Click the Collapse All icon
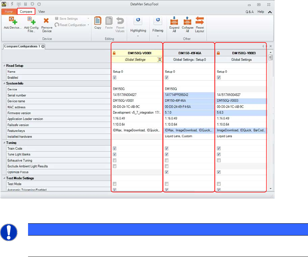Image resolution: width=308 pixels, height=257 pixels. 187,21
